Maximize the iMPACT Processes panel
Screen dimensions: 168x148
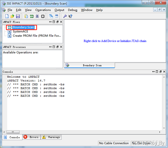tap(54, 47)
